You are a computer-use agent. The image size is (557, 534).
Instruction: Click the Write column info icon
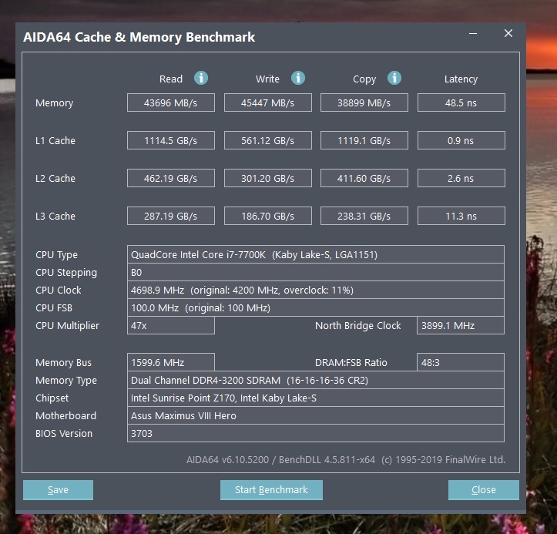pos(297,78)
